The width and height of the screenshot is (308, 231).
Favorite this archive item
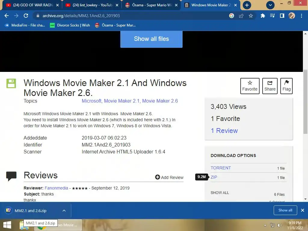coord(250,86)
